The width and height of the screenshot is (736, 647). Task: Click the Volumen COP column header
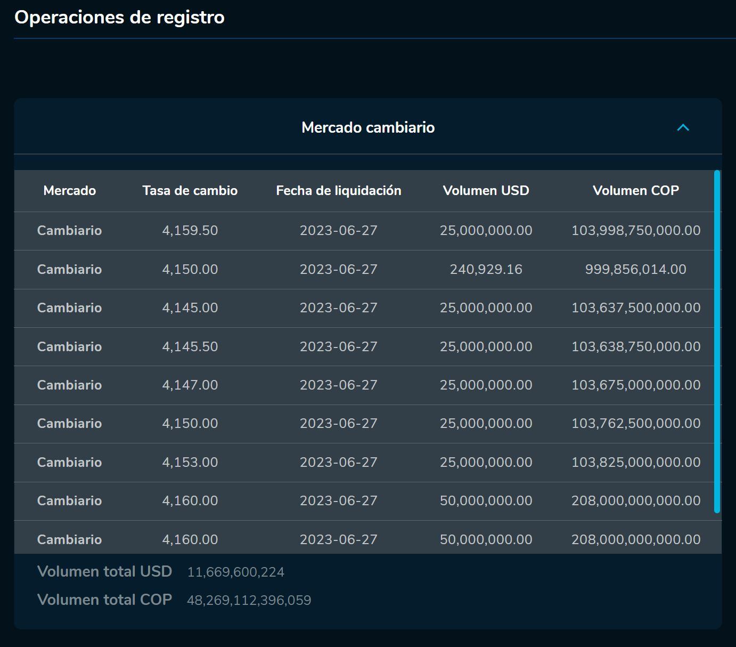click(636, 191)
